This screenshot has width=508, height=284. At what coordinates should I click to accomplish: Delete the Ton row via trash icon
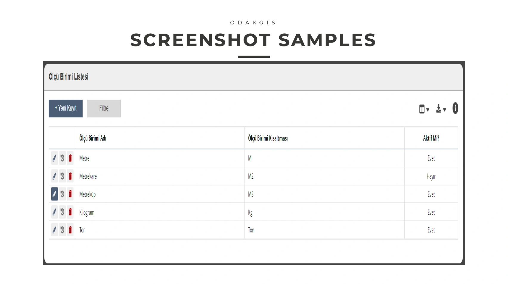click(70, 230)
